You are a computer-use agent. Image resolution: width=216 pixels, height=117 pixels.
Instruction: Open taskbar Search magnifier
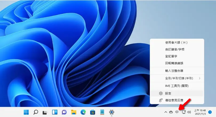pos(36,112)
